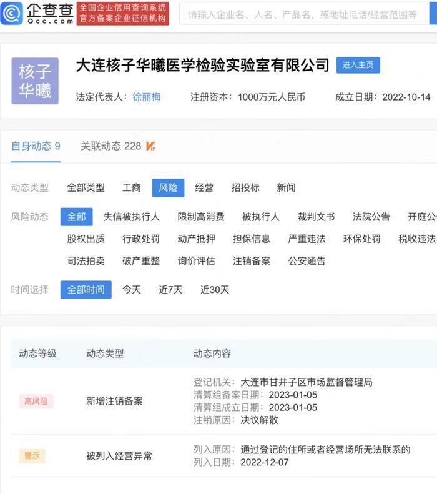Select 工商 dynamic type filter
The image size is (437, 494).
(132, 188)
